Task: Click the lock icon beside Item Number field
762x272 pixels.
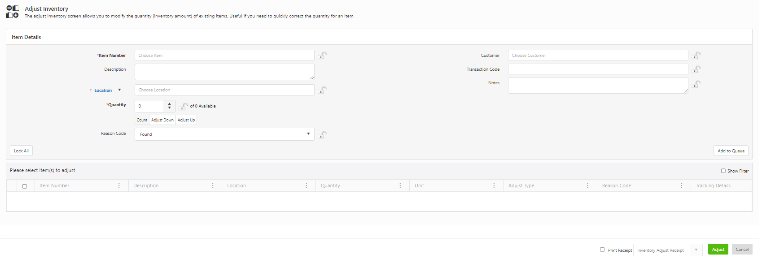Action: (322, 56)
